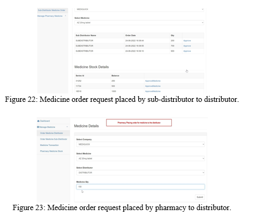260x217 pixels.
Task: Click ApproveMedicine for series 31252
Action: (x=153, y=81)
